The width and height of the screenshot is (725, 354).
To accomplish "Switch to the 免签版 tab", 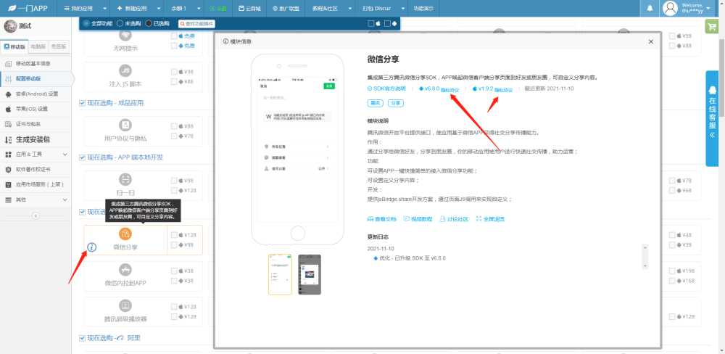I will (x=59, y=46).
